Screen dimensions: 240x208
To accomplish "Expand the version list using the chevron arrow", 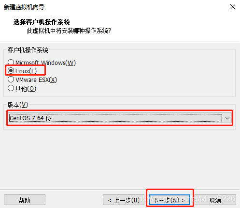I will click(227, 118).
